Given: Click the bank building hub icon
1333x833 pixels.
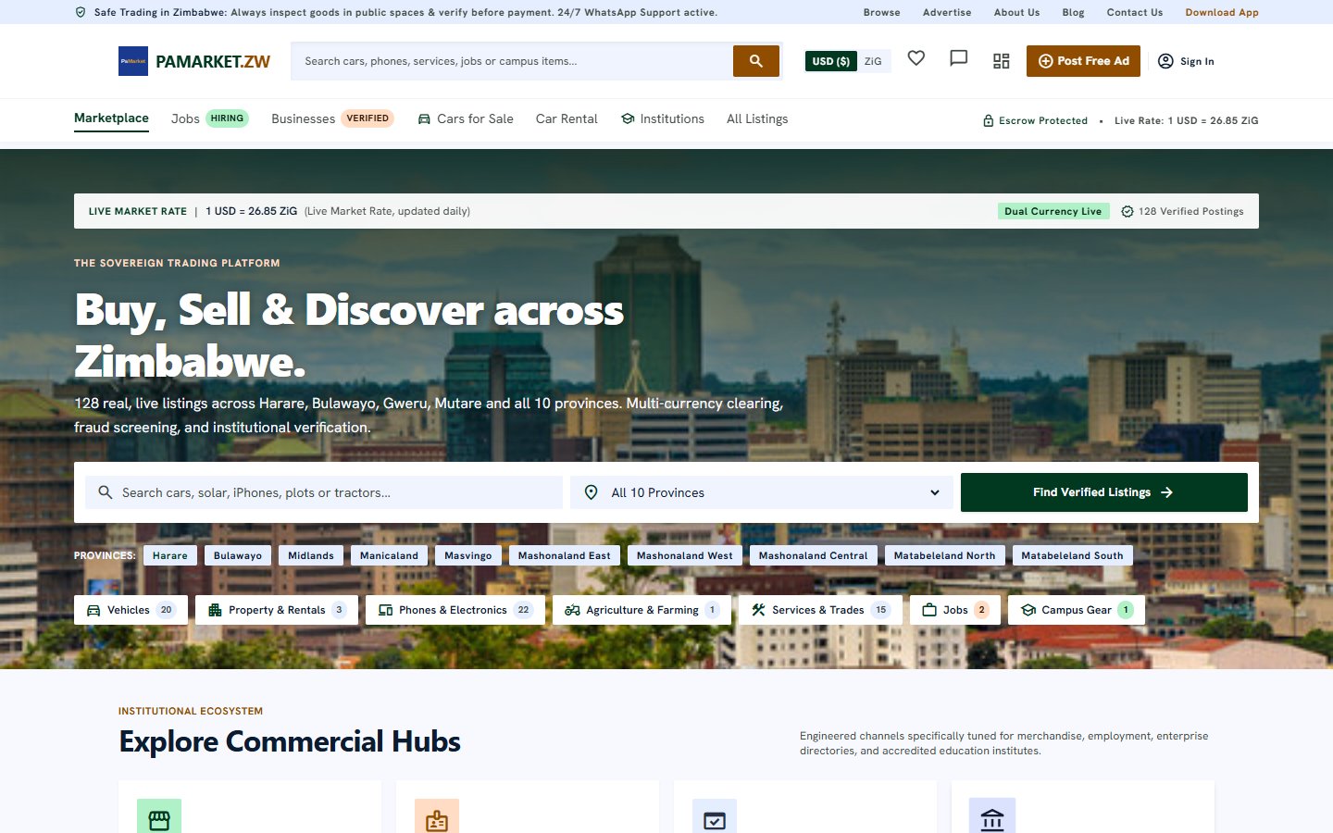Looking at the screenshot, I should click(992, 819).
